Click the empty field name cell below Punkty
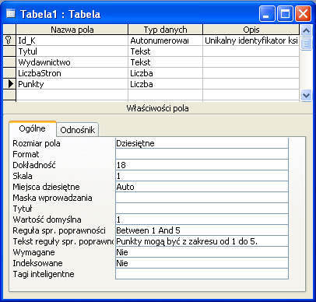Image resolution: width=316 pixels, height=302 pixels. (72, 95)
